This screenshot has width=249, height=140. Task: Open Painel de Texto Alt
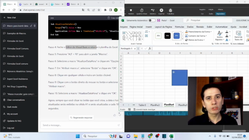click(x=238, y=36)
